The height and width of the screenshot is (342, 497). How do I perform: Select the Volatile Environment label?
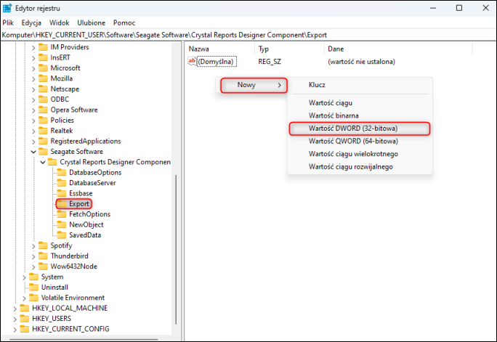pos(73,298)
